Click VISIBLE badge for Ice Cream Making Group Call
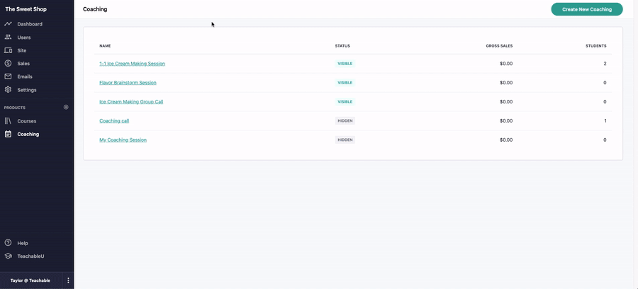Viewport: 638px width, 289px height. point(345,101)
